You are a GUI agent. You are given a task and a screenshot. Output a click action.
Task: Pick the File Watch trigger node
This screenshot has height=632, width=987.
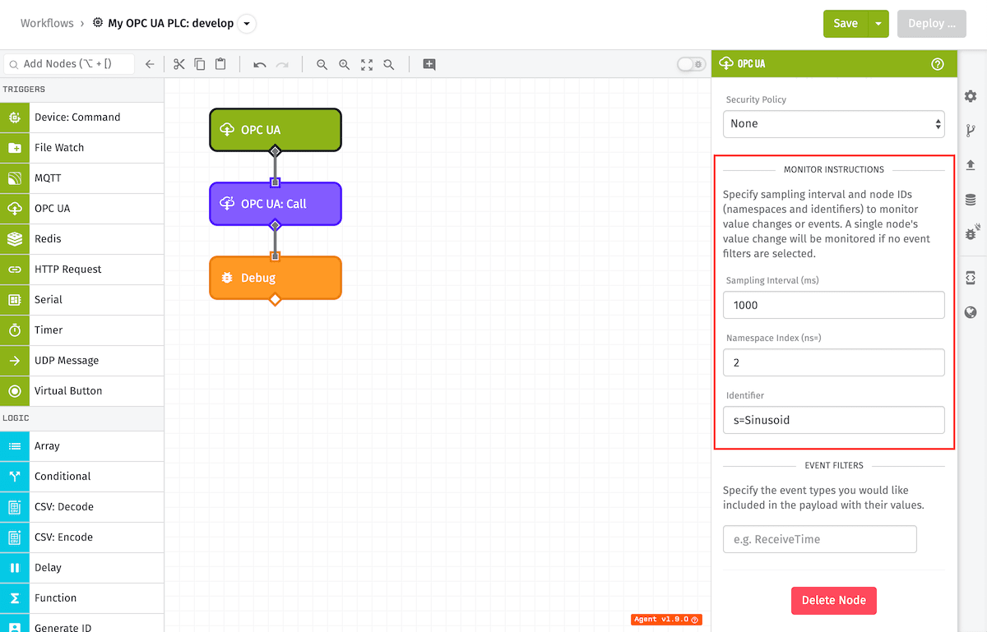point(82,148)
